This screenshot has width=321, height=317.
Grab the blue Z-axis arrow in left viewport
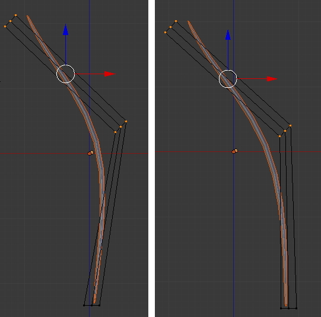(65, 30)
